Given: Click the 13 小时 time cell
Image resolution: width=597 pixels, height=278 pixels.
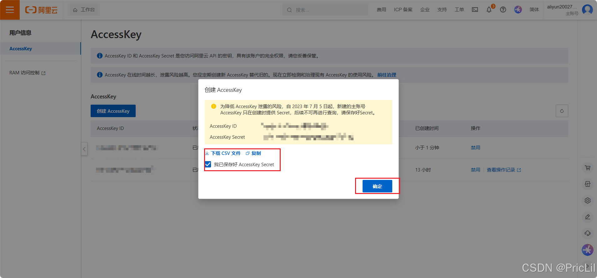Looking at the screenshot, I should 423,170.
